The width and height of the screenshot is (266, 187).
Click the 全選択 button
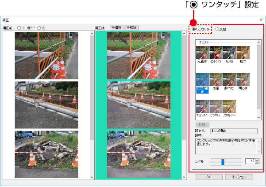[117, 27]
